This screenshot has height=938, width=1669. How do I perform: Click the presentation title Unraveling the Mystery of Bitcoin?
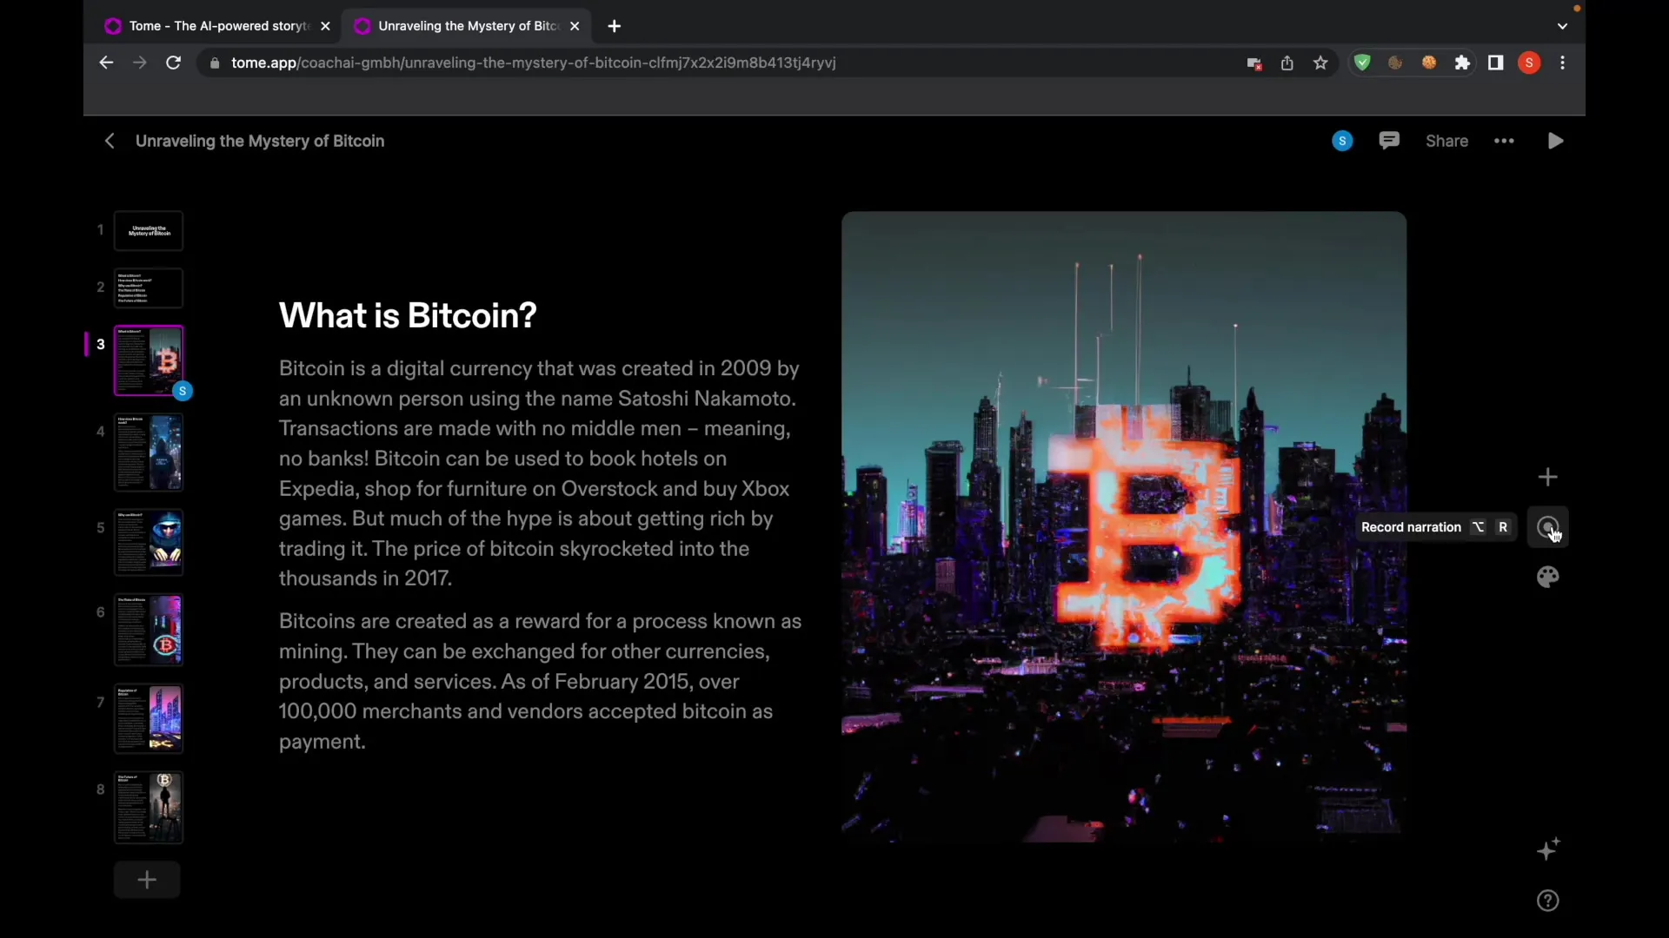point(260,141)
